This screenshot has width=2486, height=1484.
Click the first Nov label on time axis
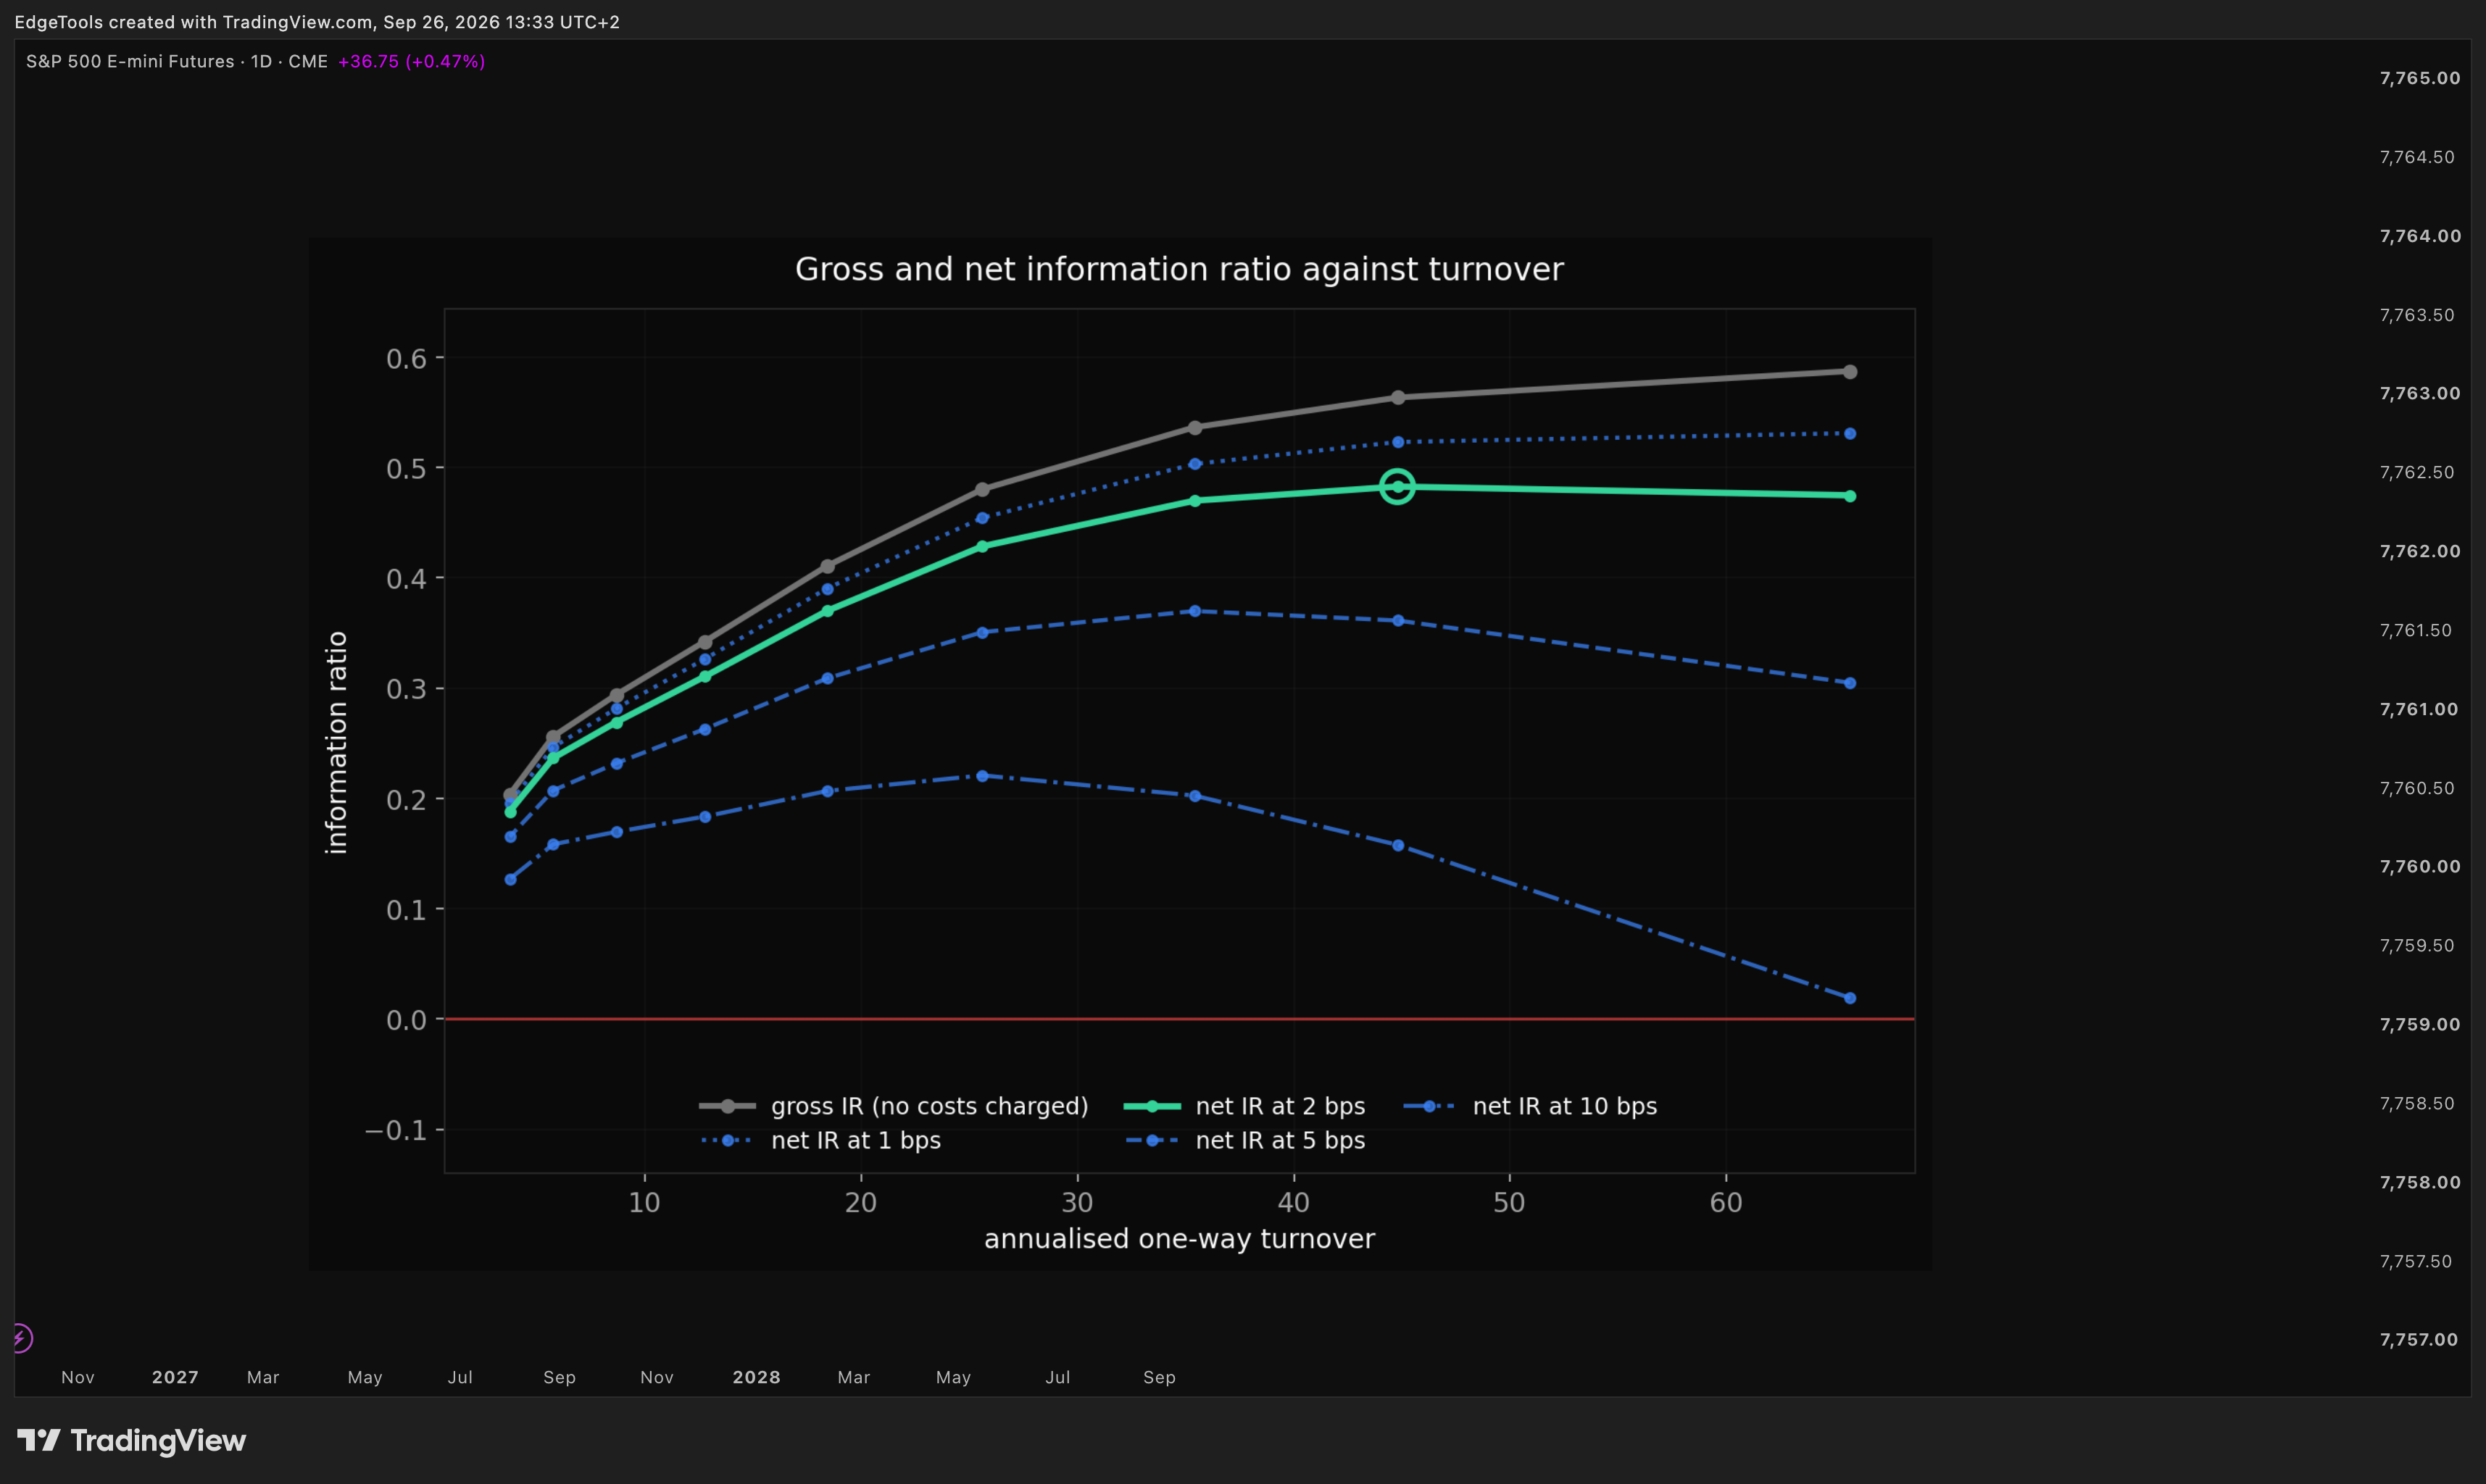click(78, 1377)
